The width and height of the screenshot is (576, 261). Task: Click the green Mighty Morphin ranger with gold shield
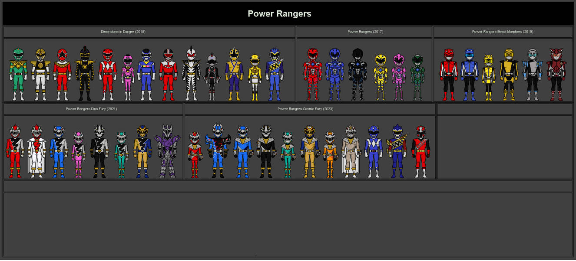(x=18, y=74)
